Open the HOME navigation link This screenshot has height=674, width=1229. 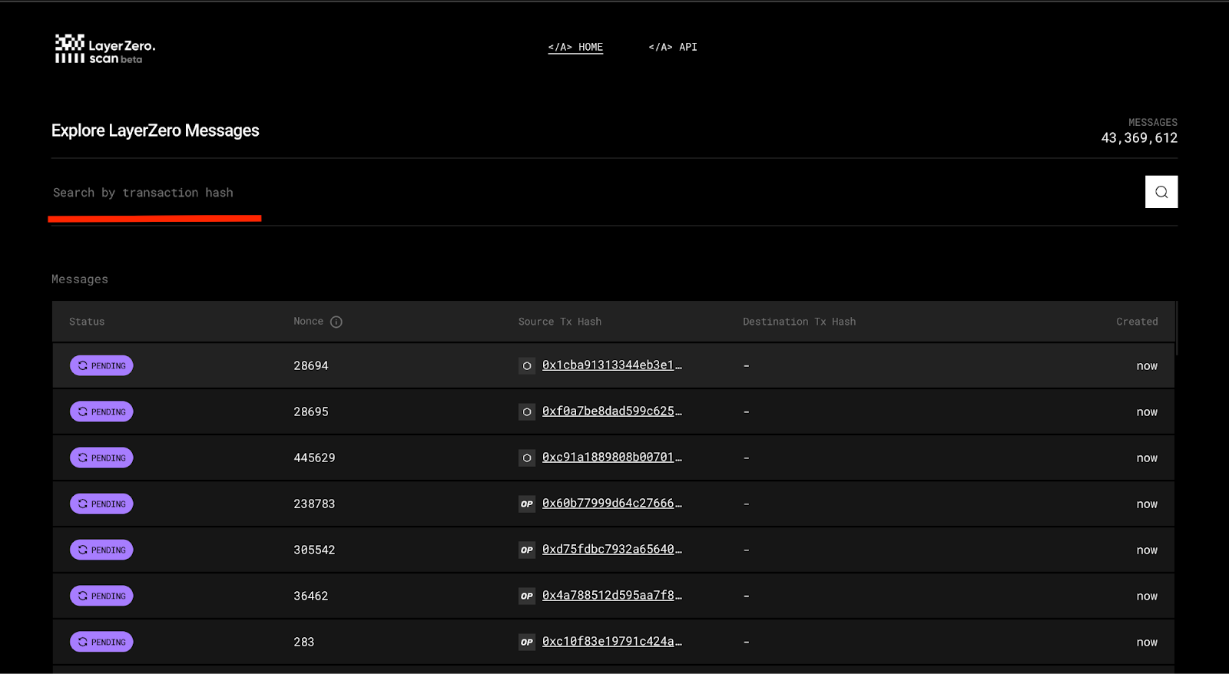pyautogui.click(x=575, y=47)
